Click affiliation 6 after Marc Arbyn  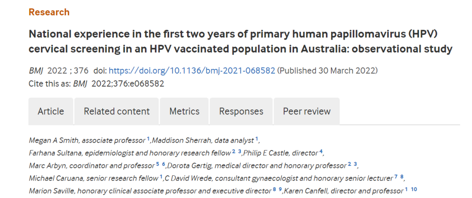pos(164,165)
